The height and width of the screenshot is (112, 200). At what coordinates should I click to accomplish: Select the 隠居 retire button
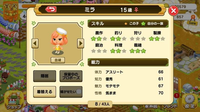(45, 76)
